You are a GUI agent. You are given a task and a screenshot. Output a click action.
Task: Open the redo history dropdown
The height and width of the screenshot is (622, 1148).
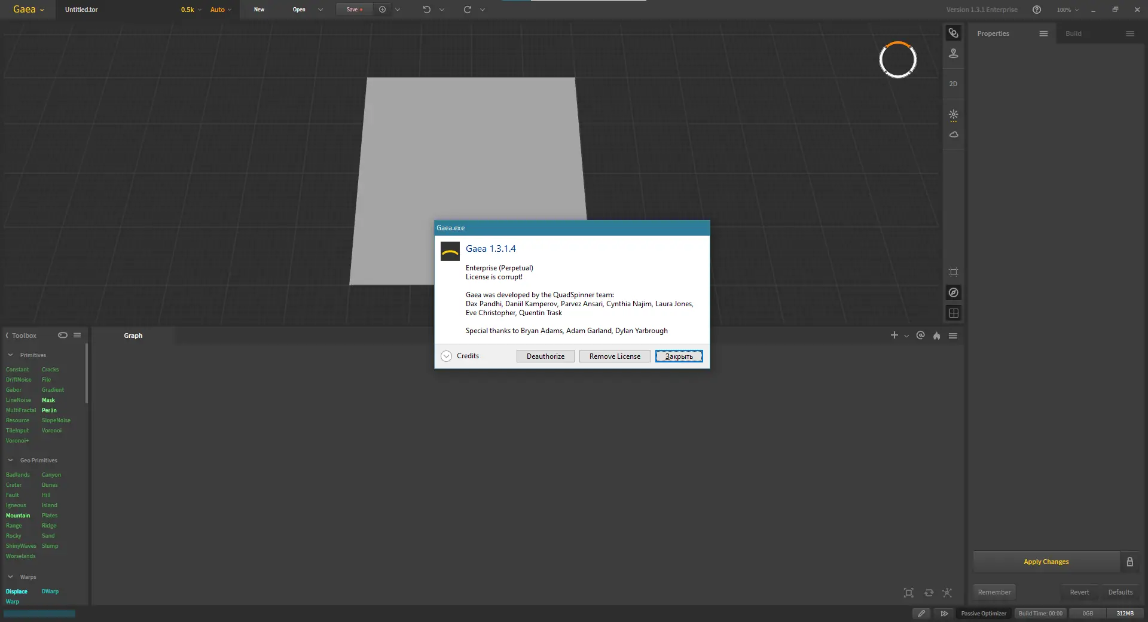483,10
